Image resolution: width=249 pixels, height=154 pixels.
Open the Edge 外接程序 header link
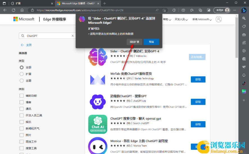(55, 19)
